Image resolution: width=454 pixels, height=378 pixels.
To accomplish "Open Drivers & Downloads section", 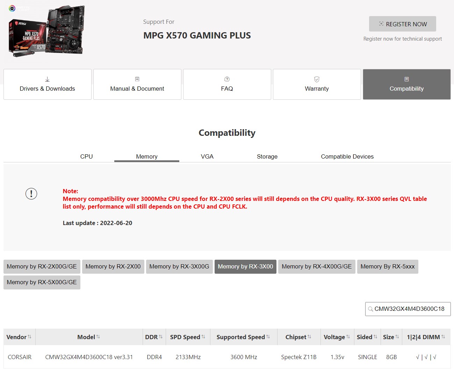I will [x=48, y=84].
